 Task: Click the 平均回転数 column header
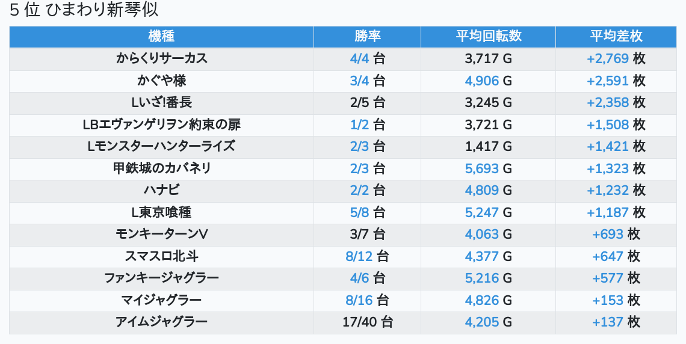pyautogui.click(x=488, y=36)
